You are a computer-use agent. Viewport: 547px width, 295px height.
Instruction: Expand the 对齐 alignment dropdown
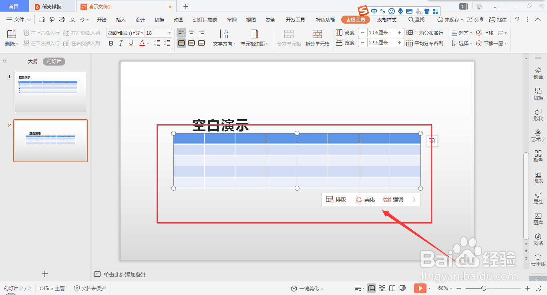pos(471,32)
